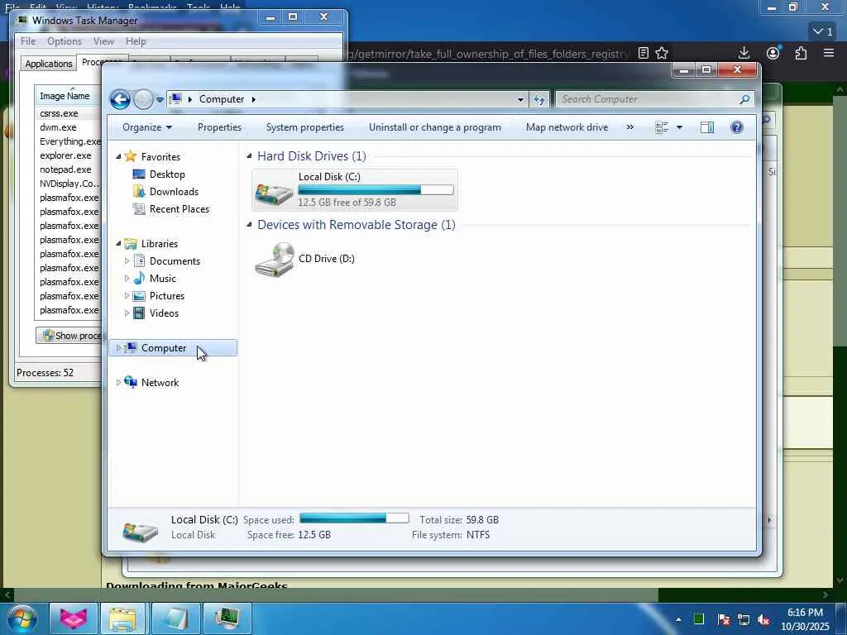Select the CD Drive (D:) icon
This screenshot has height=635, width=847.
275,259
